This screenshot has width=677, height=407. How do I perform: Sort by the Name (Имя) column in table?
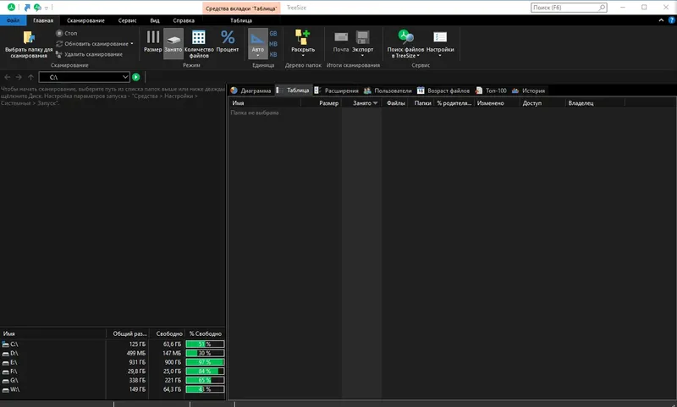[x=264, y=103]
